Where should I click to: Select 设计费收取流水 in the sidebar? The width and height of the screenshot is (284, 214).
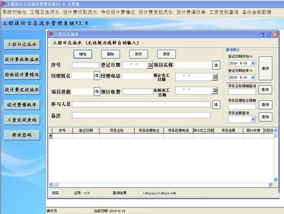tap(22, 60)
